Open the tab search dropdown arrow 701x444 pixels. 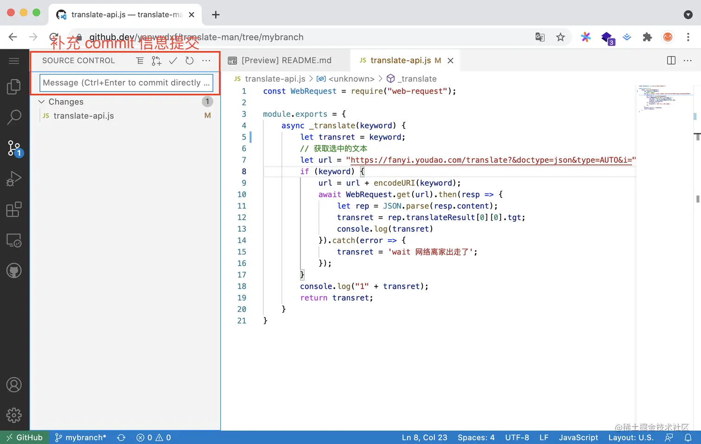tap(688, 15)
